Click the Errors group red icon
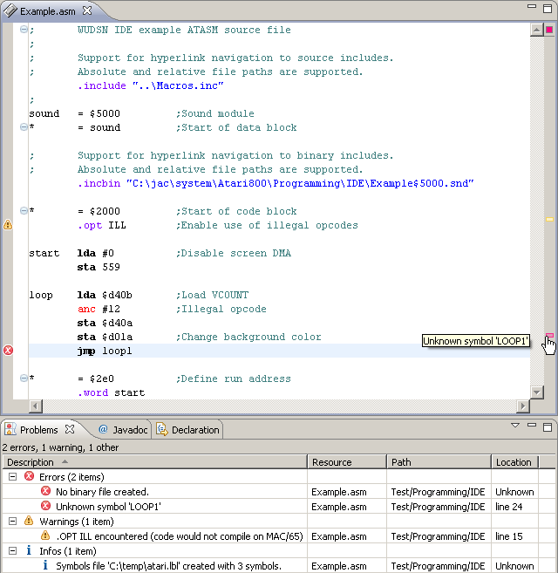Image resolution: width=558 pixels, height=573 pixels. (30, 476)
